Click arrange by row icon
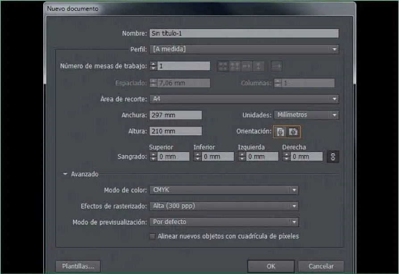 [x=247, y=66]
